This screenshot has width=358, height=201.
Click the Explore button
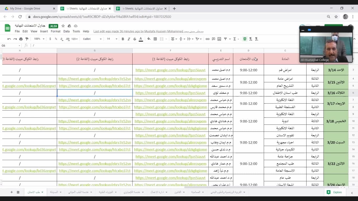pos(335,192)
